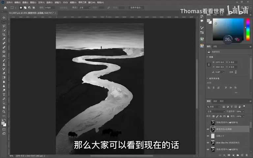The height and width of the screenshot is (158, 253).
Task: Click the hue spectrum slider
Action: pyautogui.click(x=248, y=30)
